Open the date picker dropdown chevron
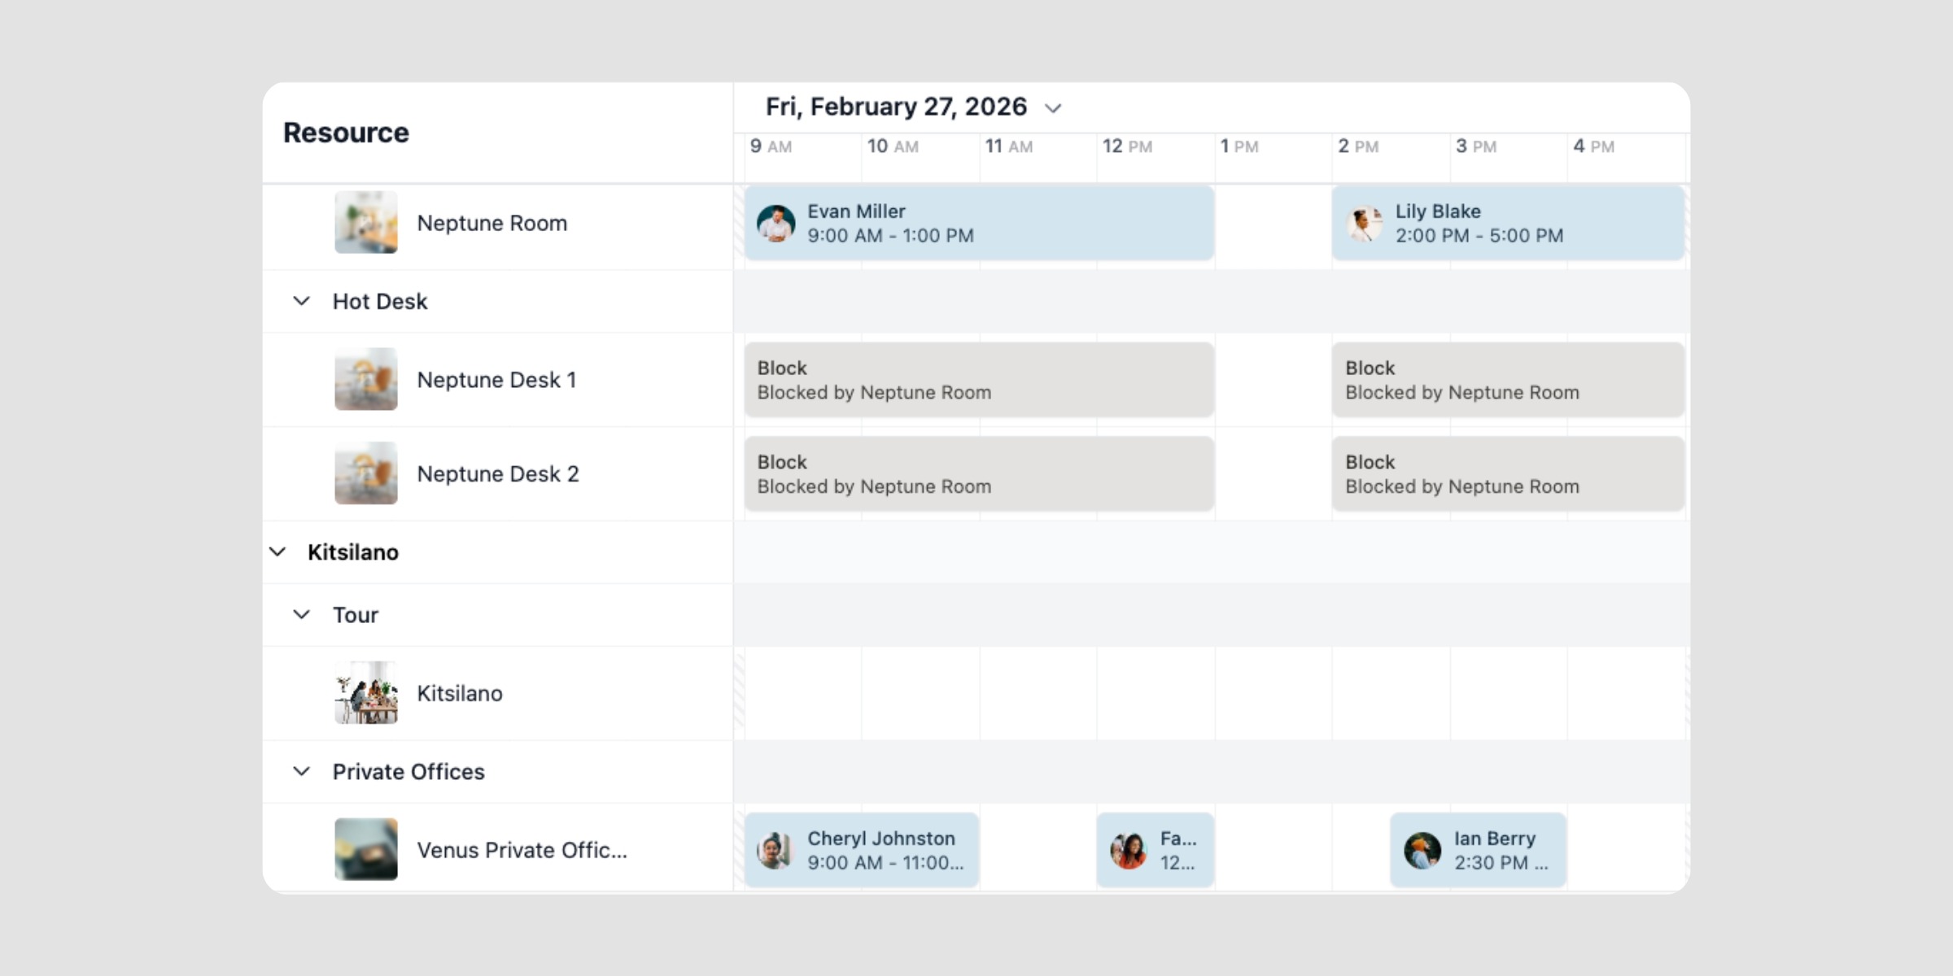The height and width of the screenshot is (976, 1953). [x=1053, y=108]
